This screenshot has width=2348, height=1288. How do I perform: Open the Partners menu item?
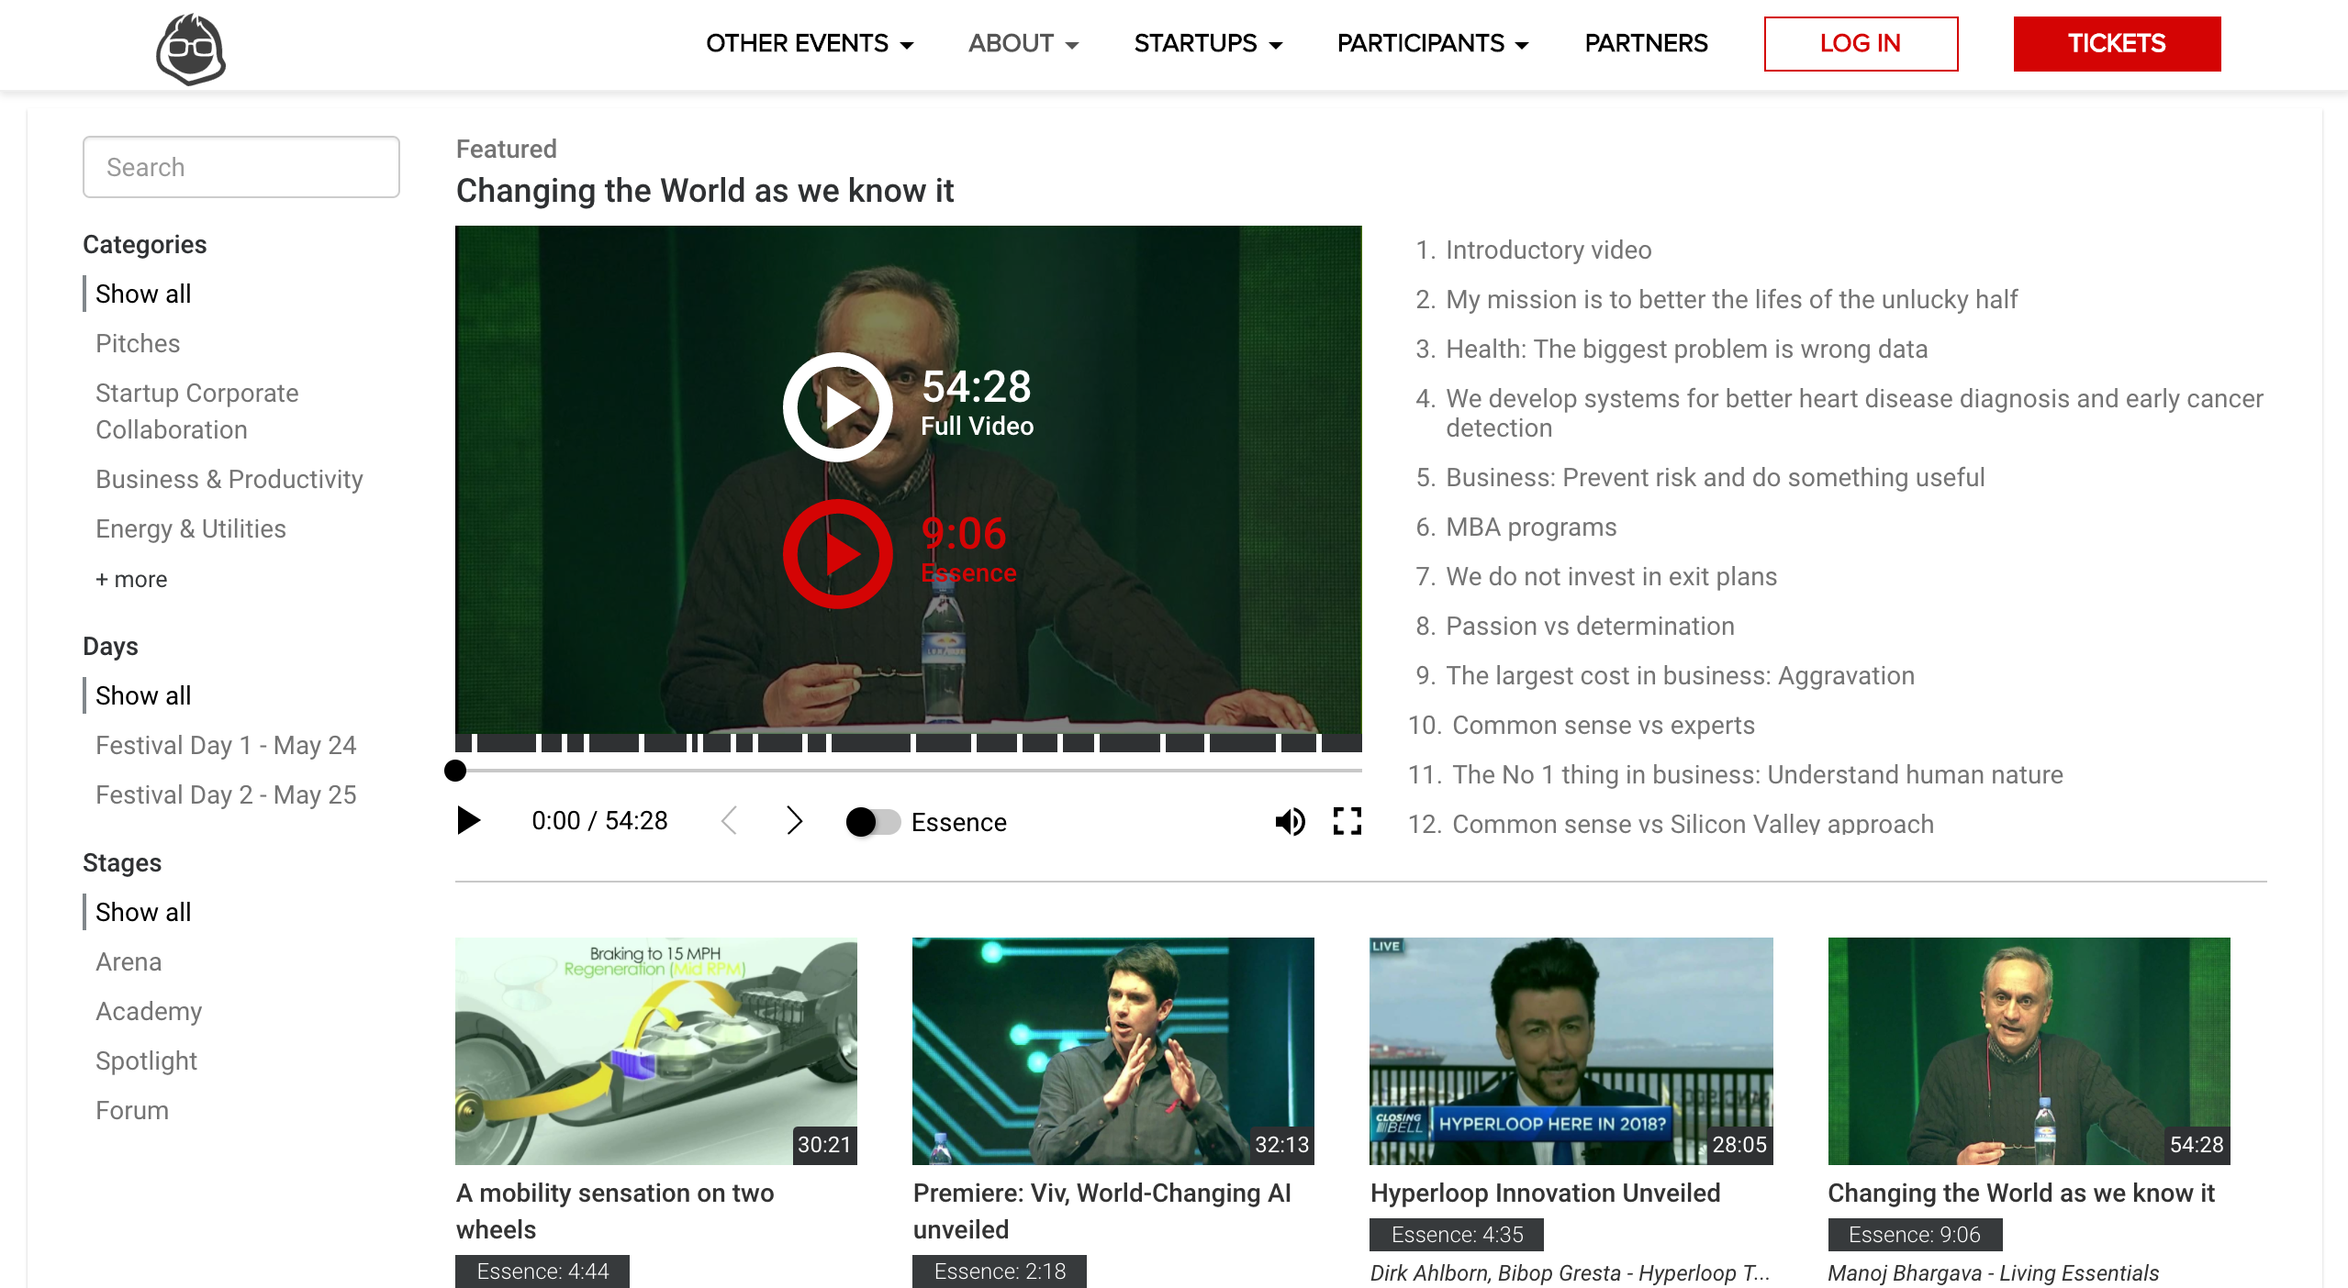pos(1645,43)
